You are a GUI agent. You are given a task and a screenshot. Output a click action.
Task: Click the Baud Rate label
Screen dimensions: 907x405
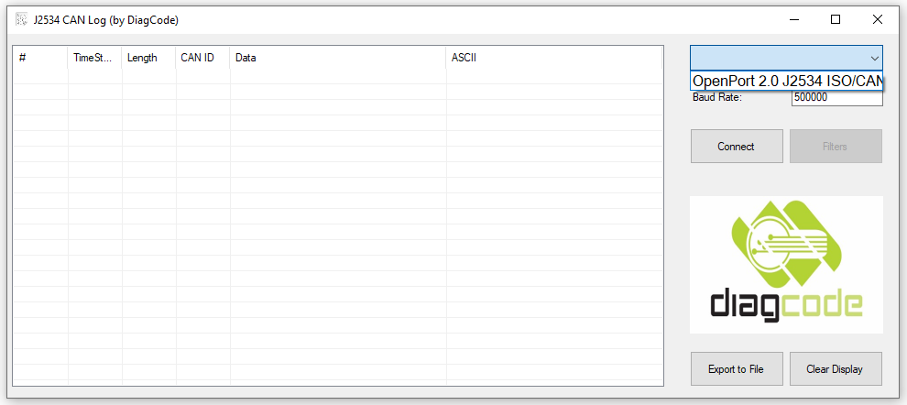pyautogui.click(x=717, y=98)
